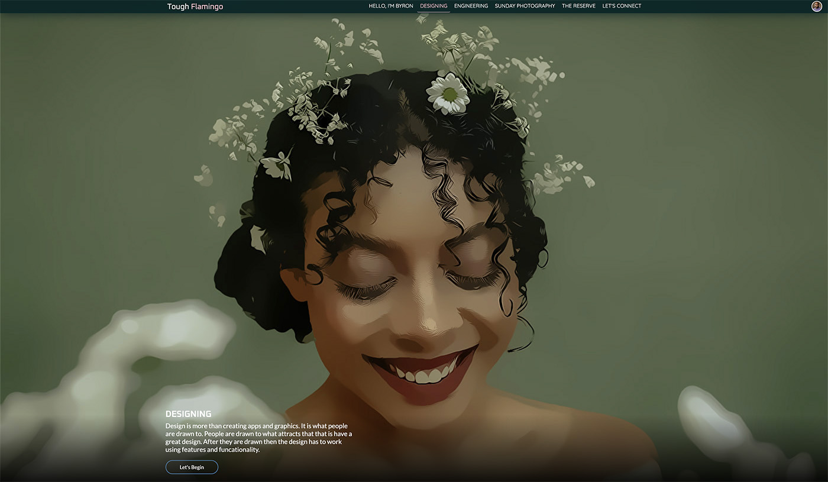
Task: Open the Engineering section
Action: click(471, 6)
